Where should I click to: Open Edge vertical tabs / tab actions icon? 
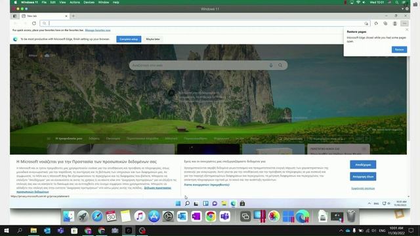tap(14, 16)
